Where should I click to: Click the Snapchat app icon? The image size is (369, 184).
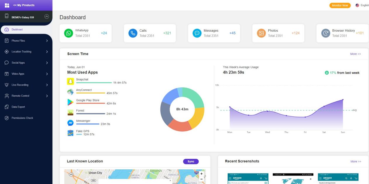click(x=71, y=81)
